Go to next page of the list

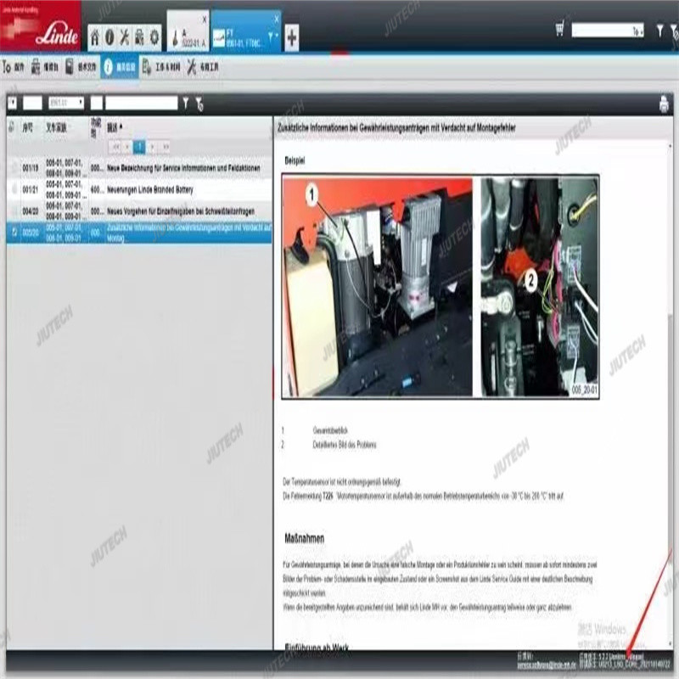[x=152, y=147]
